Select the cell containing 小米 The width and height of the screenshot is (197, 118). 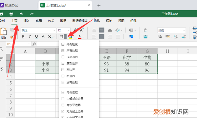pos(46,64)
